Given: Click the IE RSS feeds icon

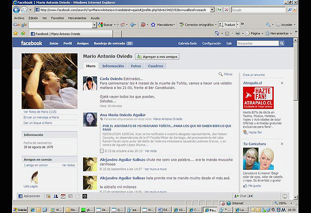Looking at the screenshot, I should (227, 34).
